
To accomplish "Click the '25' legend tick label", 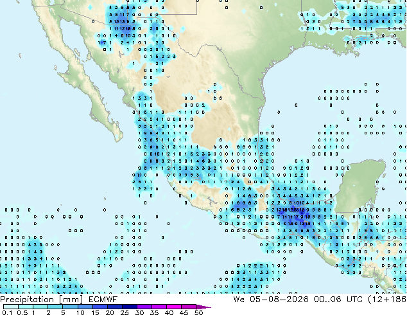I will [125, 312].
